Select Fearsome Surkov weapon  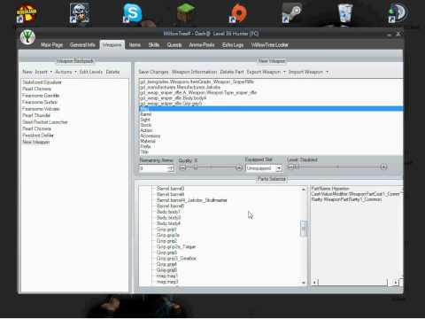40,102
